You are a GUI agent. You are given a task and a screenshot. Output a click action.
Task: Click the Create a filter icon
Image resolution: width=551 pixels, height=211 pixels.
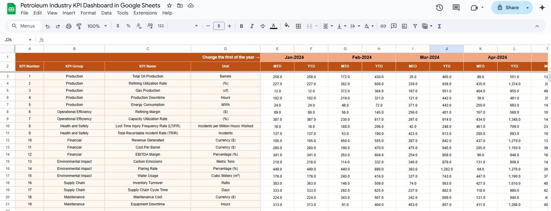tap(415, 26)
